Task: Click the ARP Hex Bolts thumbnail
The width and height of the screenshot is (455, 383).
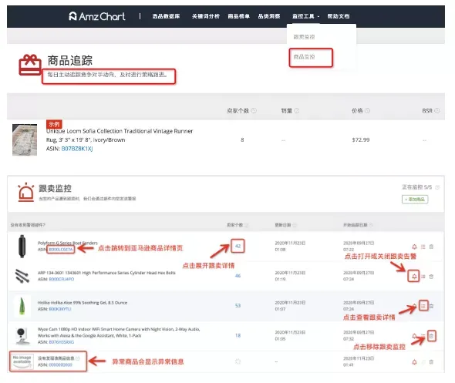Action: coord(22,276)
